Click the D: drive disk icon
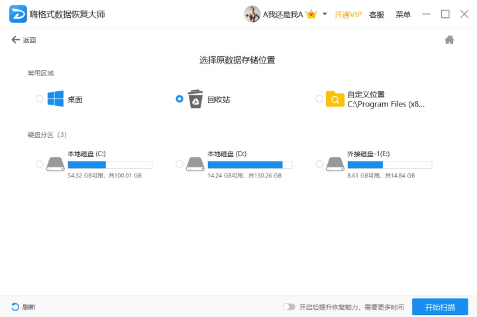The image size is (477, 317). [195, 164]
